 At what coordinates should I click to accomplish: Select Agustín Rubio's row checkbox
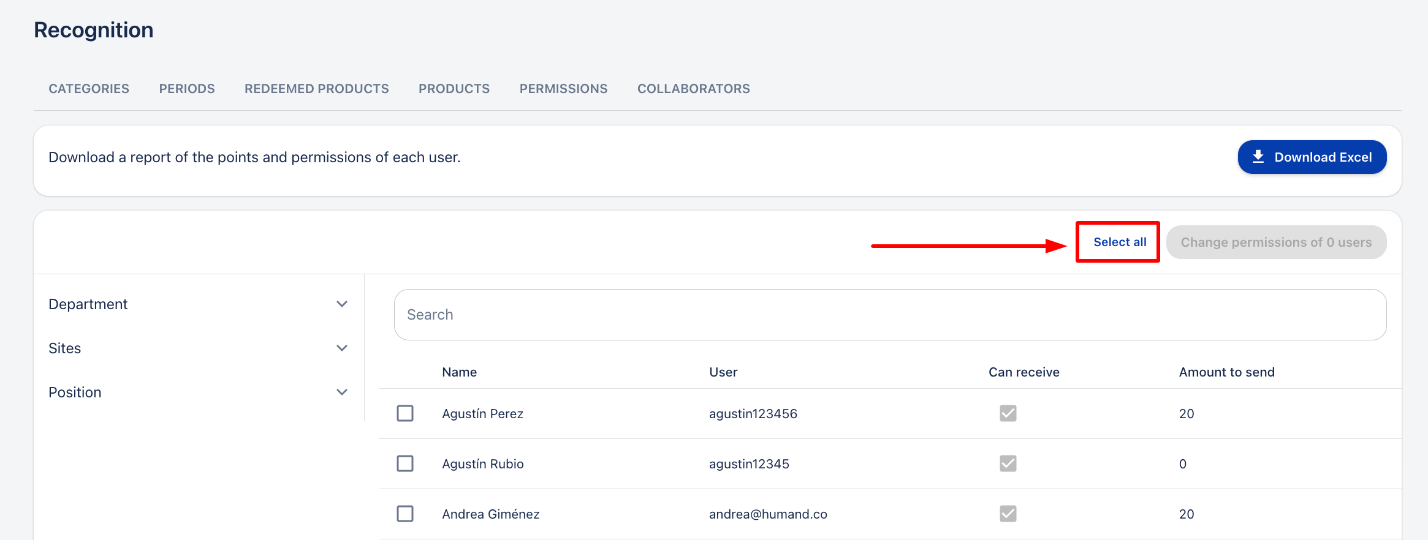pos(405,463)
